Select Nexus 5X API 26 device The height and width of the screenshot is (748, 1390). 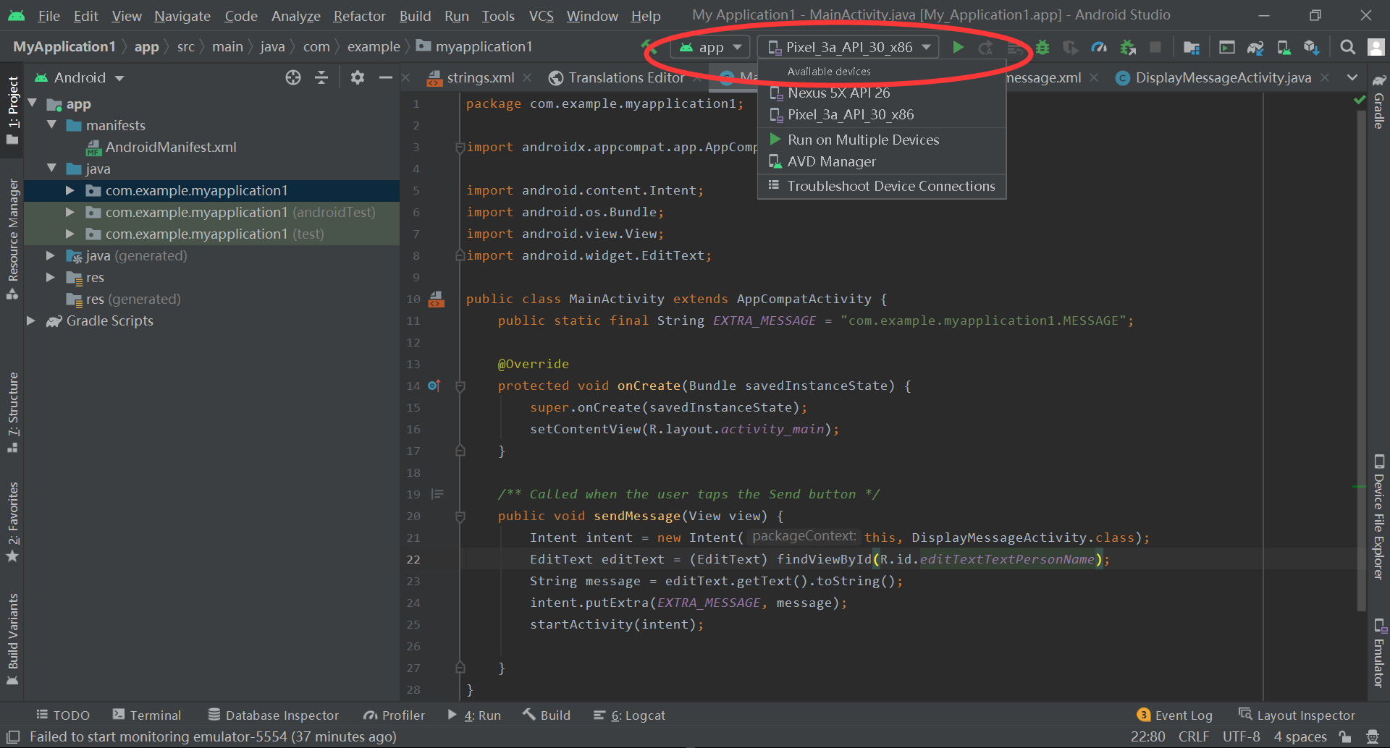point(882,93)
